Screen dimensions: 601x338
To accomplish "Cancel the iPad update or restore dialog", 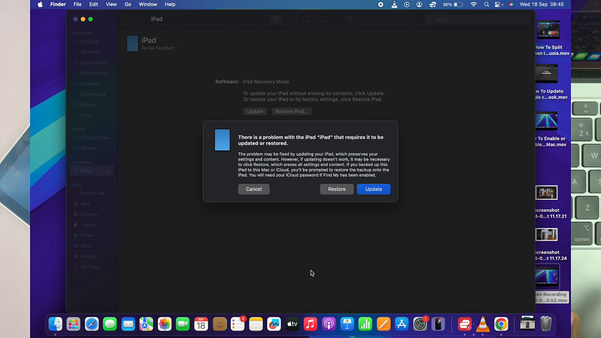I will click(254, 189).
